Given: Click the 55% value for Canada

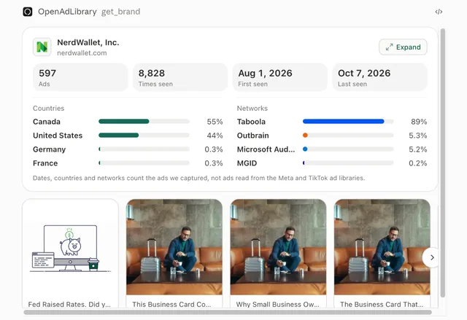Looking at the screenshot, I should pos(215,122).
